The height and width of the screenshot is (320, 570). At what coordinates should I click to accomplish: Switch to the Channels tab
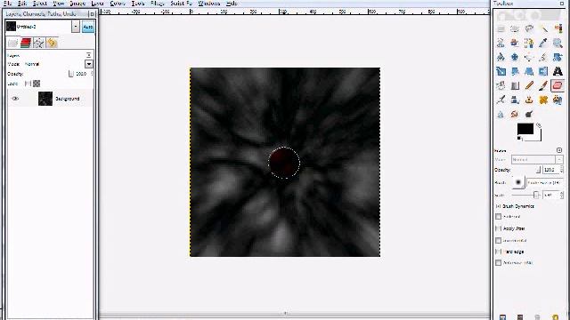click(26, 43)
